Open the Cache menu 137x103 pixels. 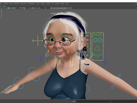pyautogui.click(x=63, y=4)
